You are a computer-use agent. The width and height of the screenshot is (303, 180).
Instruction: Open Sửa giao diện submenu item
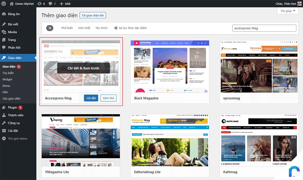coord(12,98)
